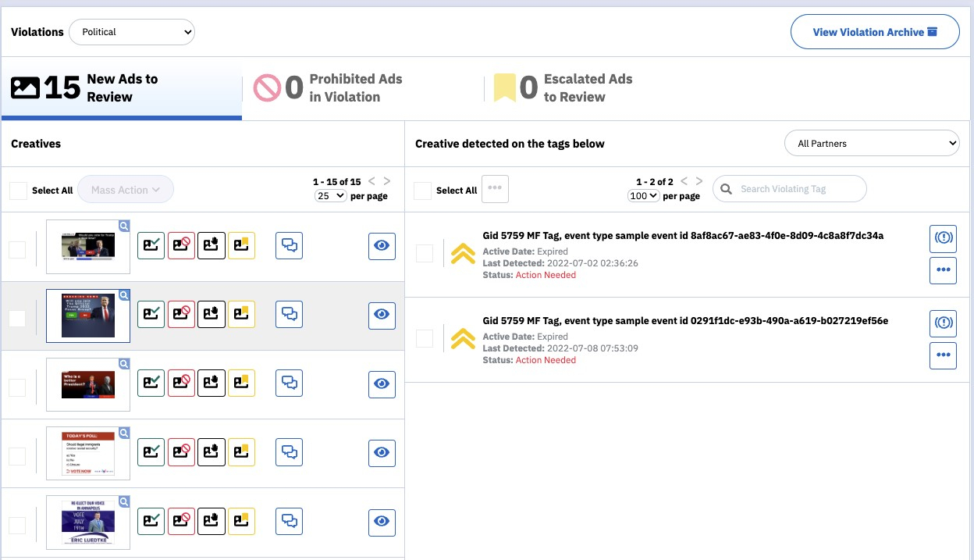Screen dimensions: 974x560
Task: Expand the All Partners dropdown
Action: 871,144
